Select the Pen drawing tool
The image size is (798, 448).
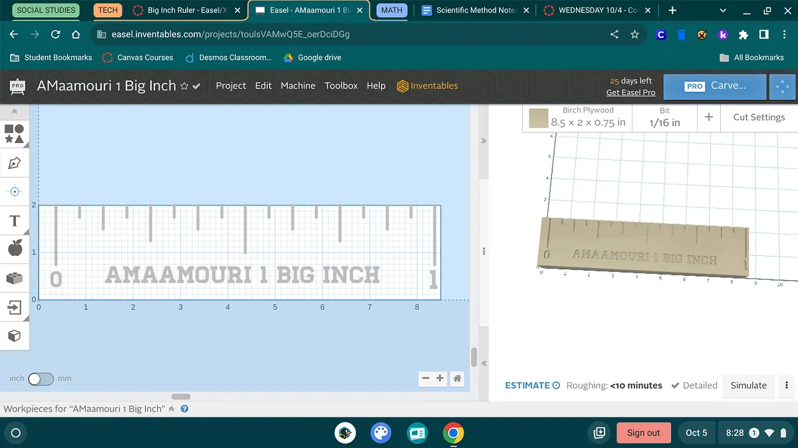pos(15,163)
